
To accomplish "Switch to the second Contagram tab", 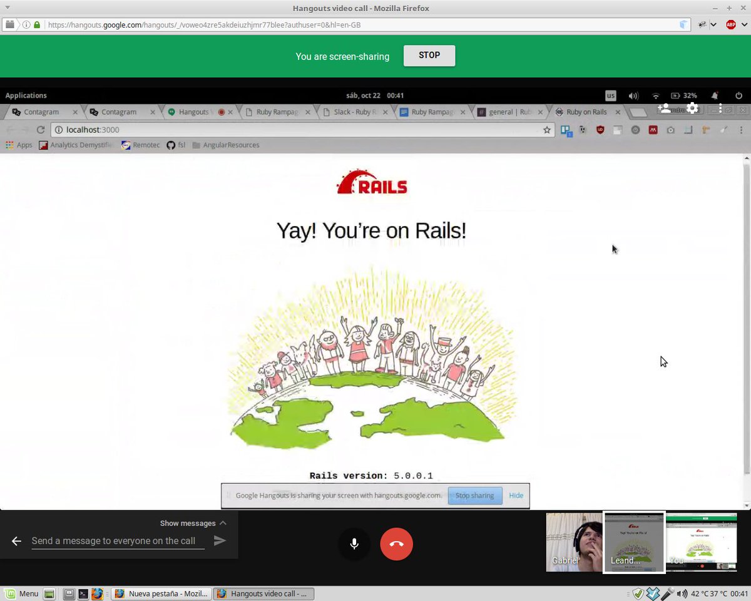I will point(121,112).
